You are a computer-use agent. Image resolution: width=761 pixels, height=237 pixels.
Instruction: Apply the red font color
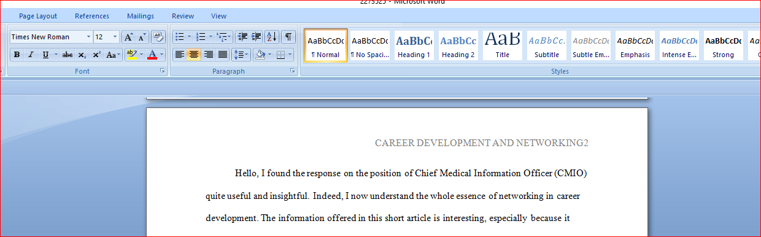152,55
